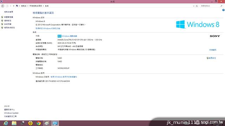
Task: Select the installed RAM value 4.00 GB
Action: pos(67,43)
